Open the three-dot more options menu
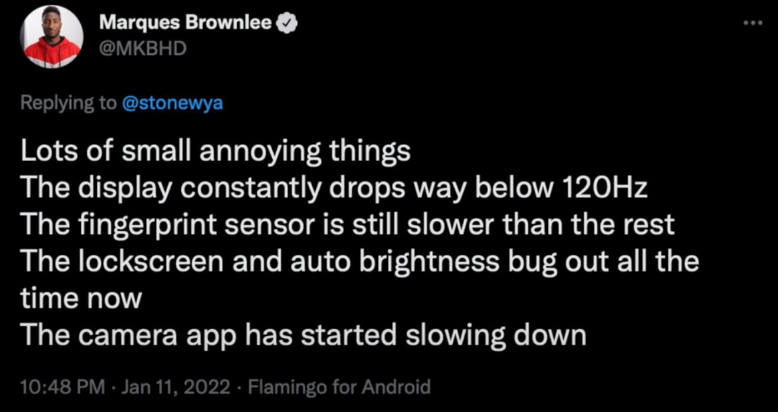The height and width of the screenshot is (412, 778). point(753,22)
